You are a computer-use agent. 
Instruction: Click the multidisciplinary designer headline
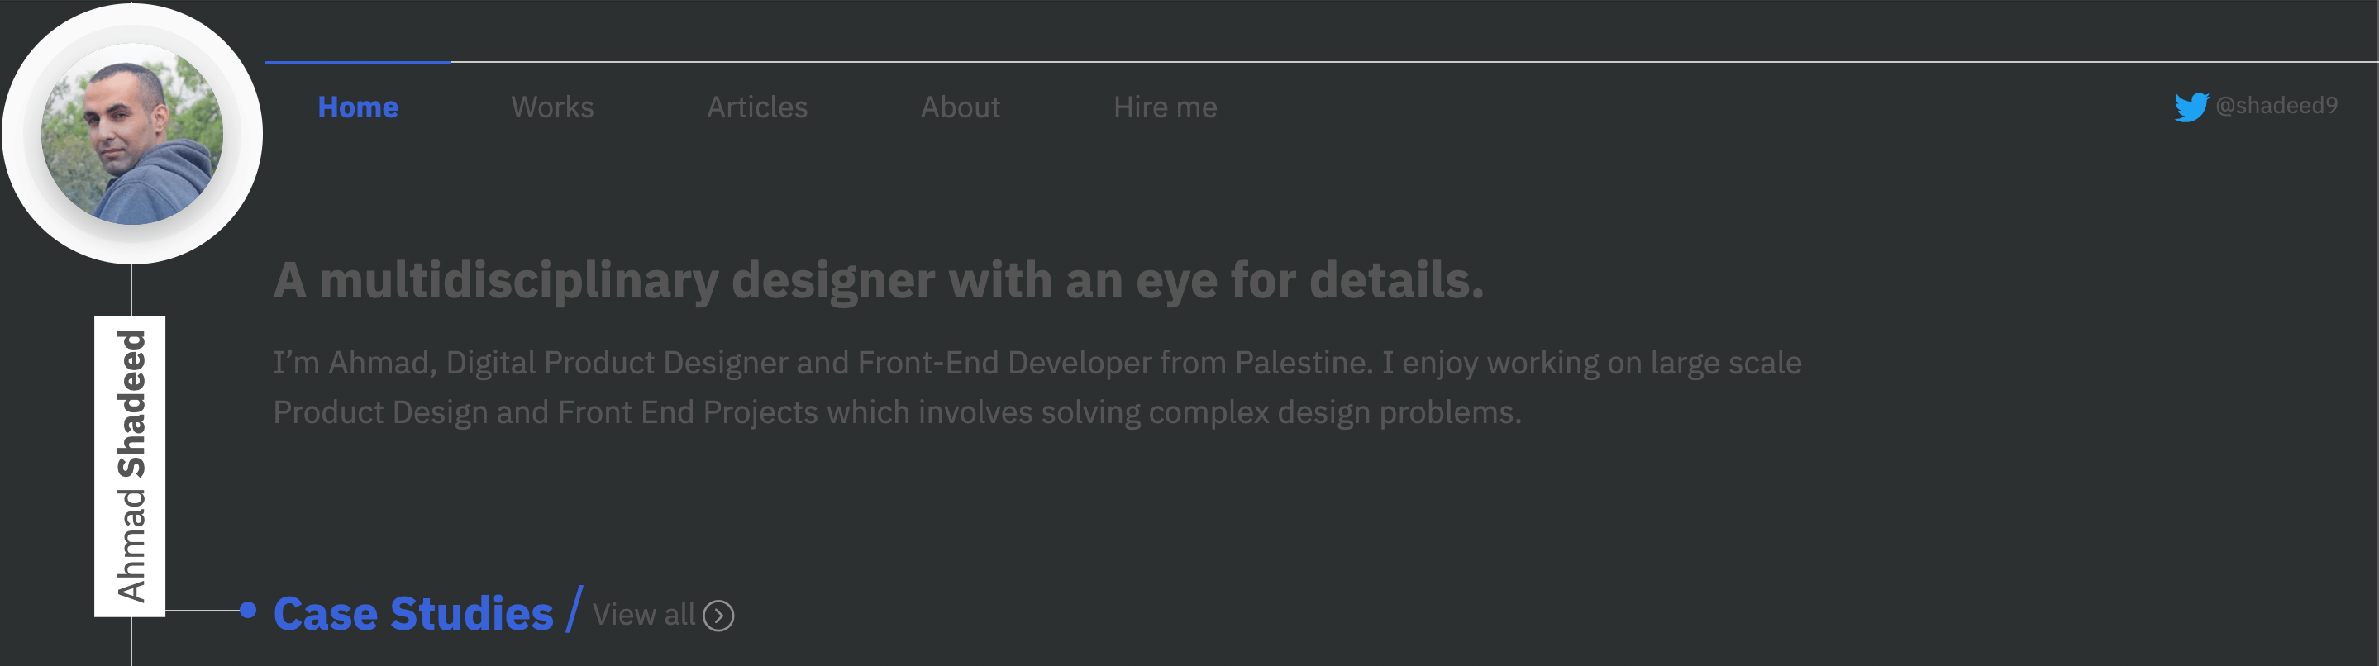click(878, 280)
